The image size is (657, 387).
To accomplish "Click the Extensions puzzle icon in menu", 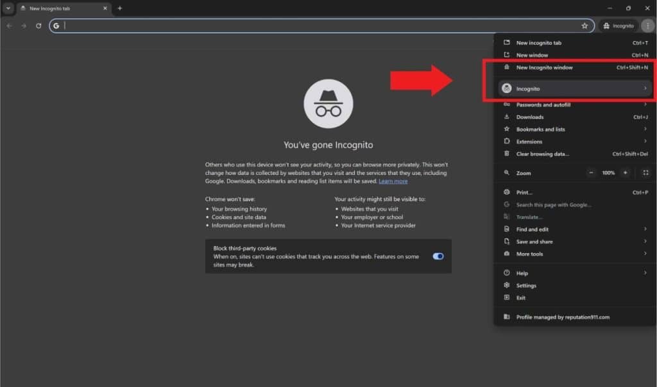I will coord(507,141).
